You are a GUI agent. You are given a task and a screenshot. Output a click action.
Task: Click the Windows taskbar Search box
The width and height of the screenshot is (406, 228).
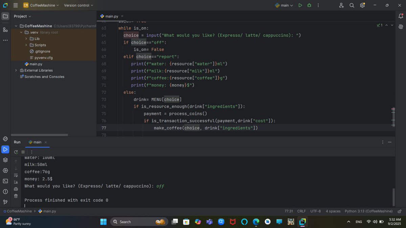(x=139, y=222)
